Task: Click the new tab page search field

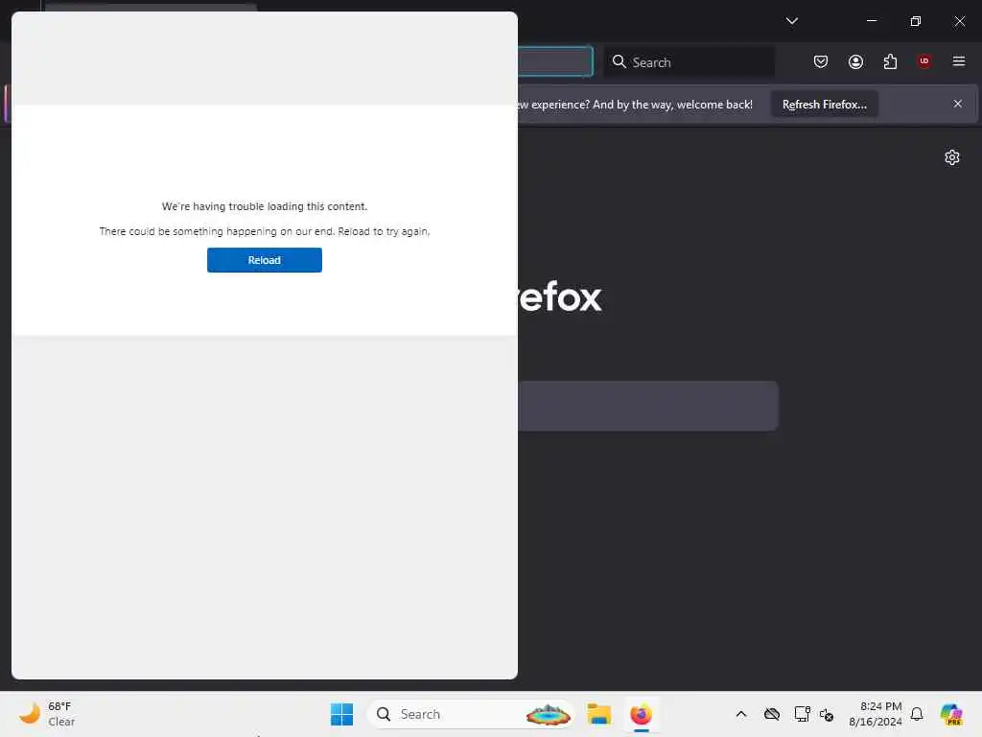Action: tap(647, 406)
